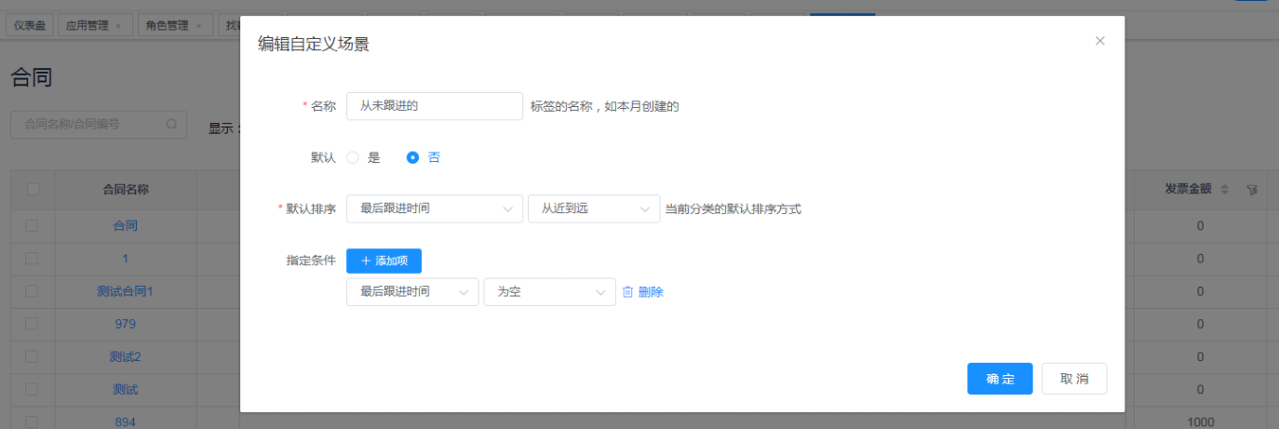The image size is (1279, 429).
Task: Toggle the select-all checkbox in table header
Action: coord(33,189)
